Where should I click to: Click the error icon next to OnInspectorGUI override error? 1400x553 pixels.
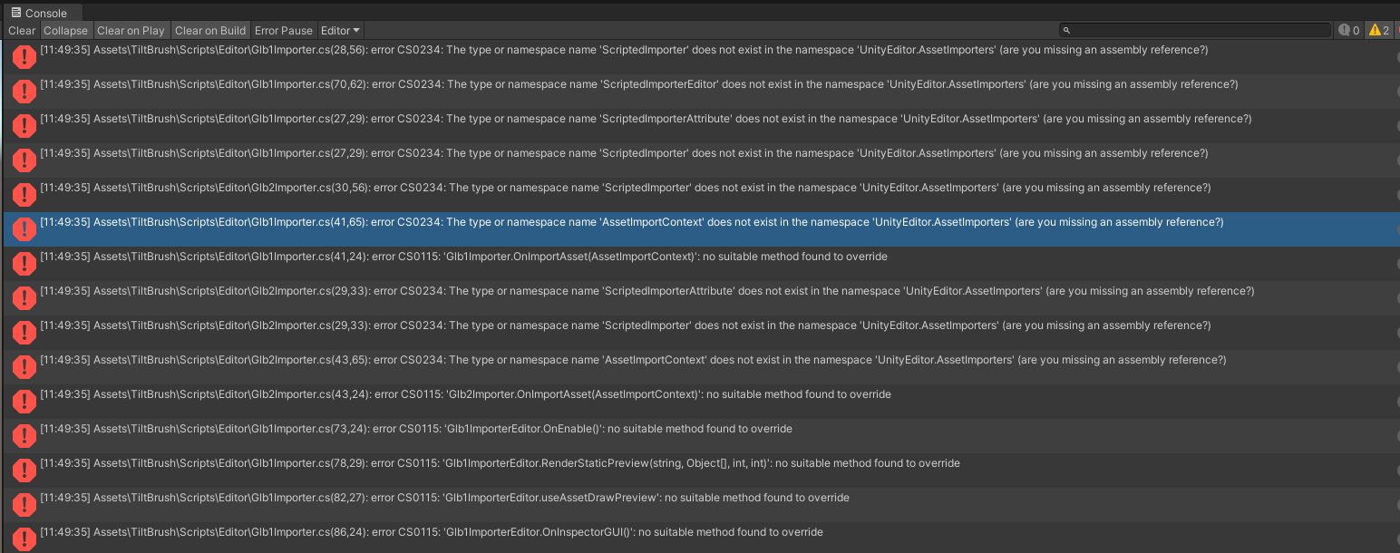(x=24, y=538)
